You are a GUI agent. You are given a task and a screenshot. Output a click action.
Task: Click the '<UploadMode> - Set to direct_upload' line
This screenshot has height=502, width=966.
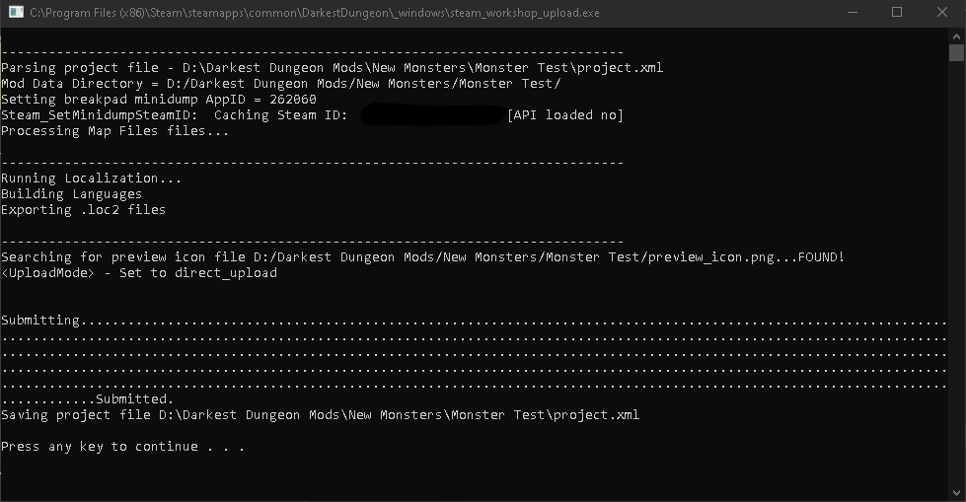[x=139, y=273]
